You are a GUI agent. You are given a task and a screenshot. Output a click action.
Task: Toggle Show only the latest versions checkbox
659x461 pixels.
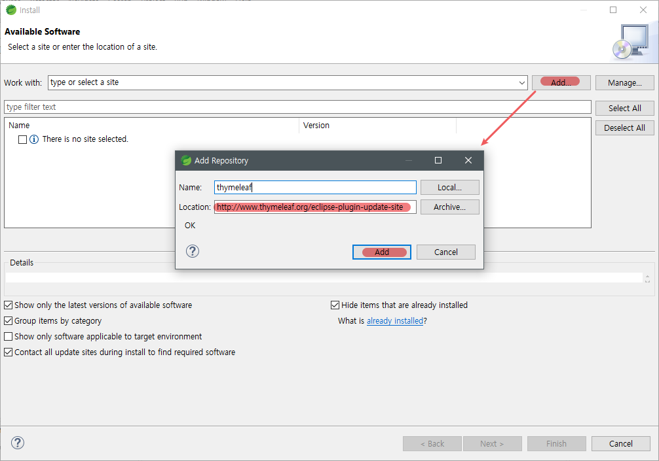click(8, 305)
